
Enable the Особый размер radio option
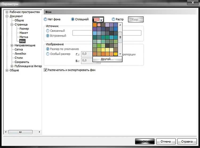tap(47, 54)
